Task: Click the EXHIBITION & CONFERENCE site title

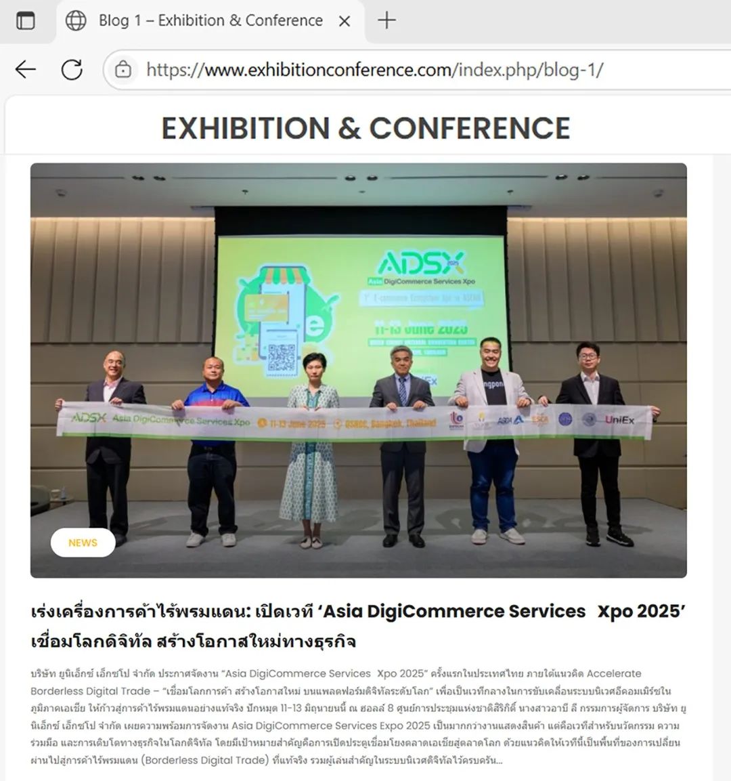Action: pyautogui.click(x=365, y=128)
